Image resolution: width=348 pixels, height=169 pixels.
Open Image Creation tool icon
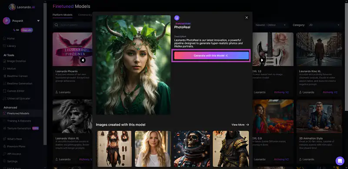(4, 61)
